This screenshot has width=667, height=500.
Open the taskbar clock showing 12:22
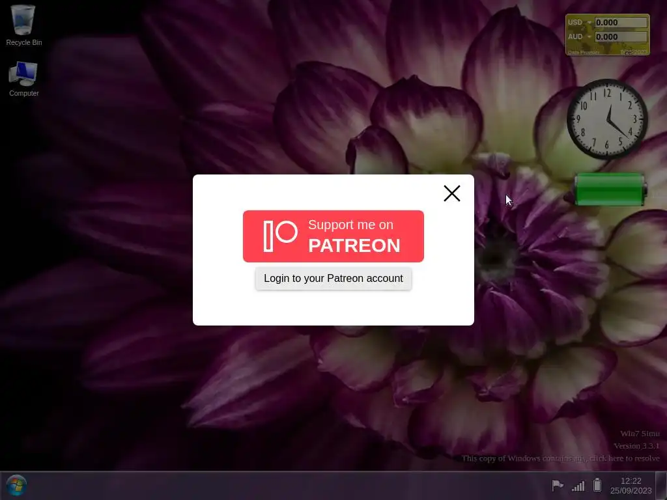(631, 486)
